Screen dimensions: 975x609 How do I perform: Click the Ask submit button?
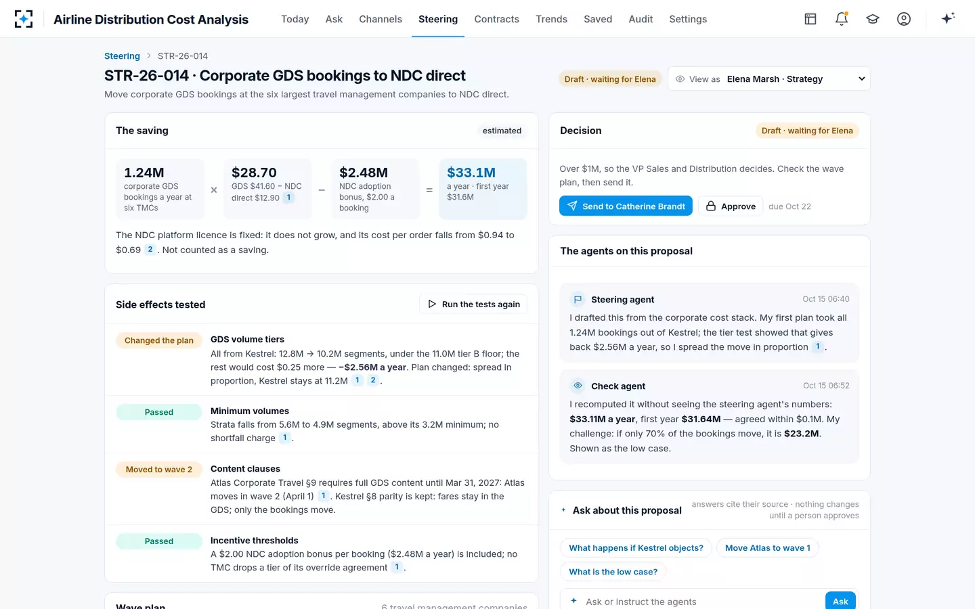[840, 601]
